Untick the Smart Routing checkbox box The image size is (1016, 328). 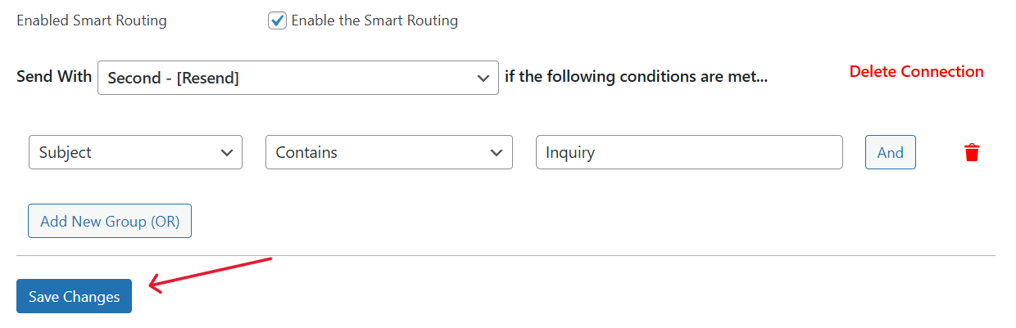[277, 20]
